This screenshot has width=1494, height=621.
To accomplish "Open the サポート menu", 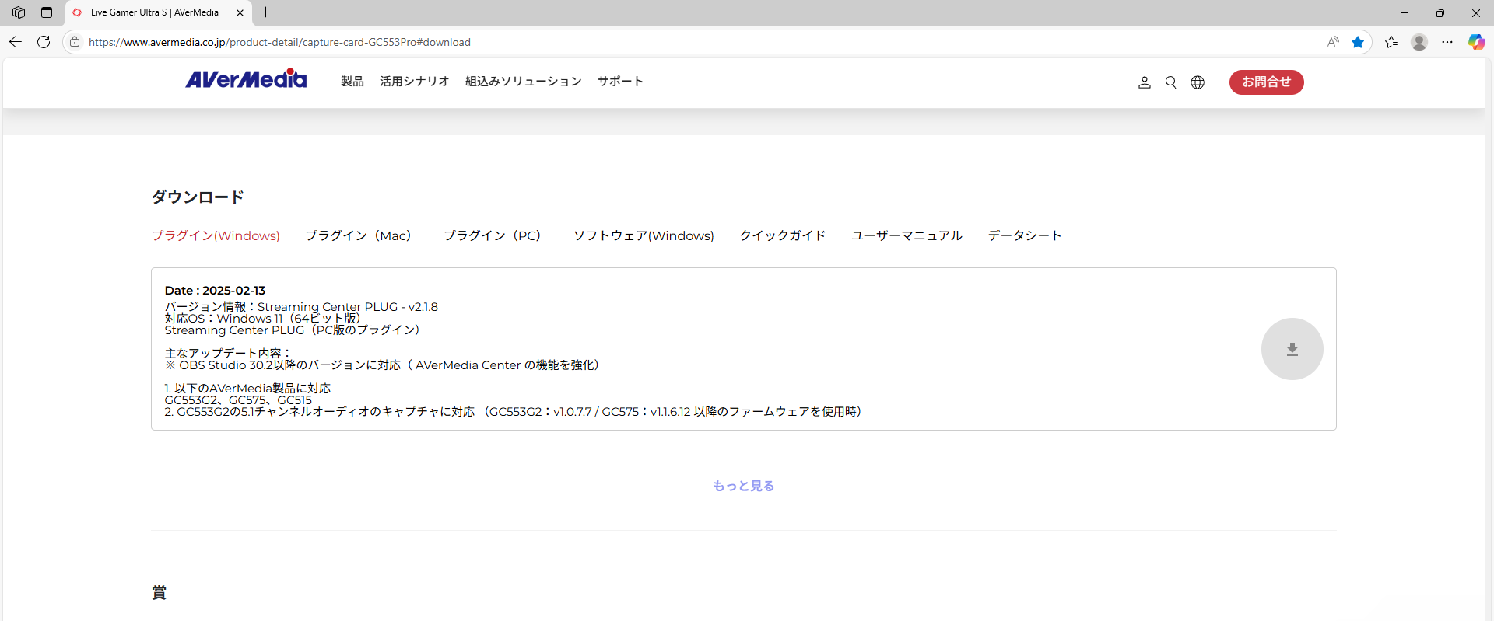I will click(620, 81).
